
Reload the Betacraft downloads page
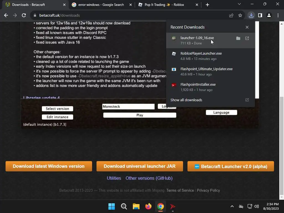point(24,16)
